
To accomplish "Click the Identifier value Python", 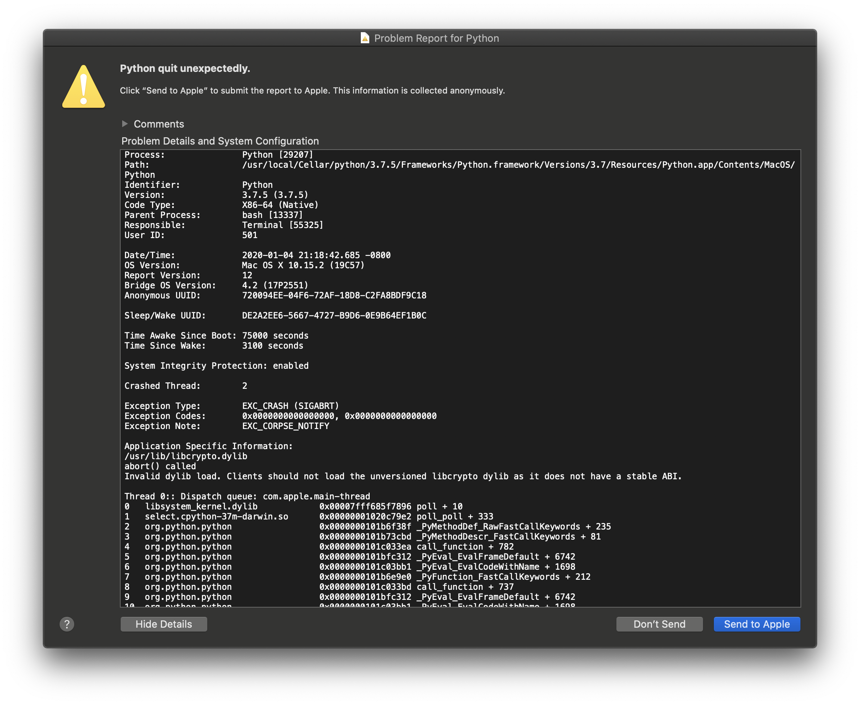I will point(257,185).
